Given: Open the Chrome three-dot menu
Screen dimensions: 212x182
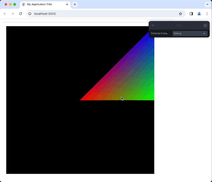Looking at the screenshot, I should 207,14.
